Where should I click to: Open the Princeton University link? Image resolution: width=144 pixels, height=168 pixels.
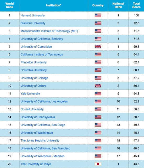point(34,62)
